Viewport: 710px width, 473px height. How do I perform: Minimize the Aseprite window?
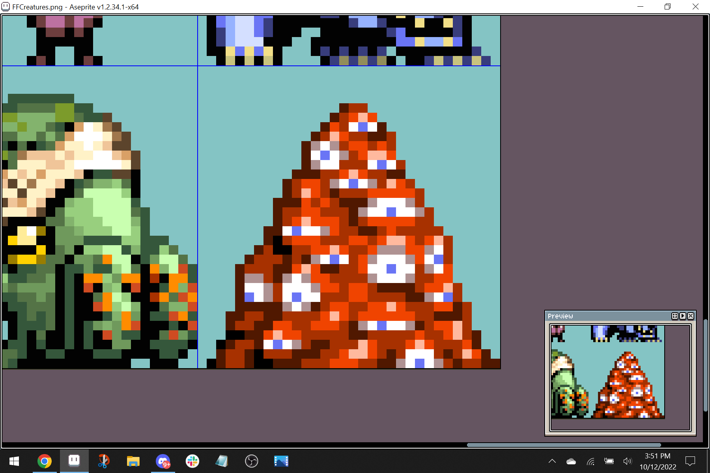coord(640,7)
